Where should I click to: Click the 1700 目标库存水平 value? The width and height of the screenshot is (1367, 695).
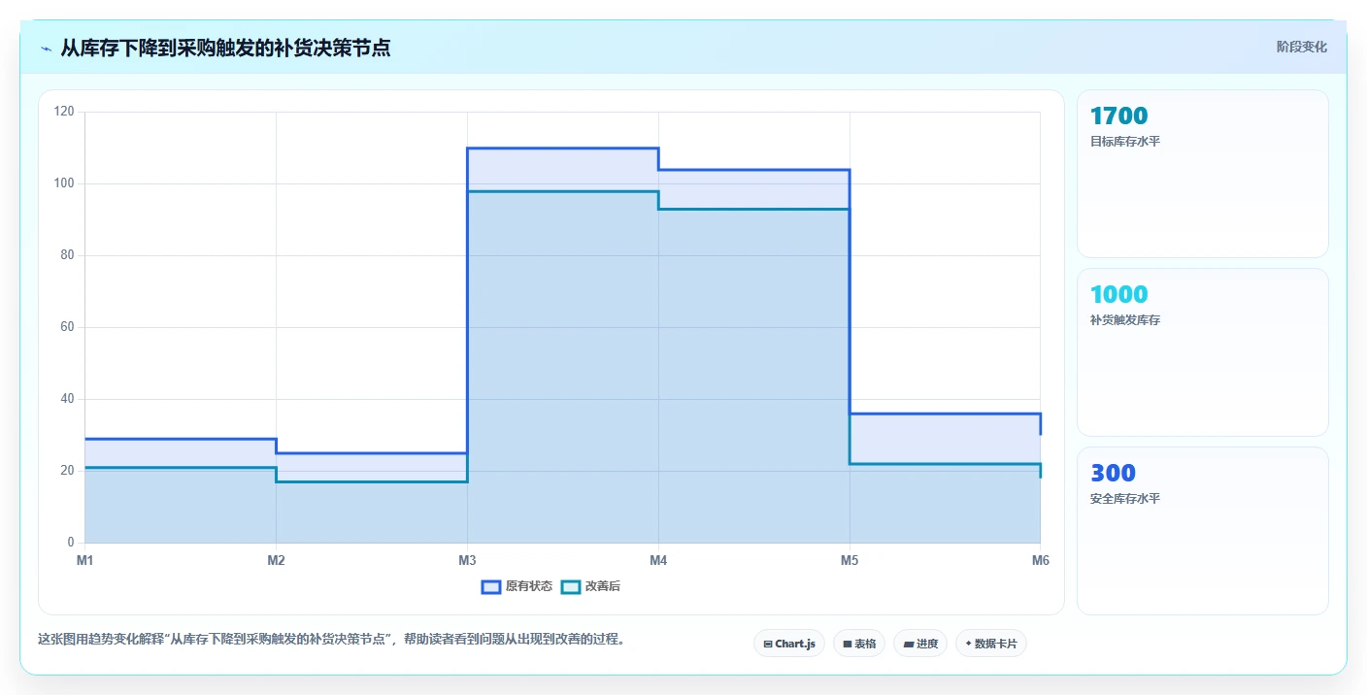point(1118,116)
